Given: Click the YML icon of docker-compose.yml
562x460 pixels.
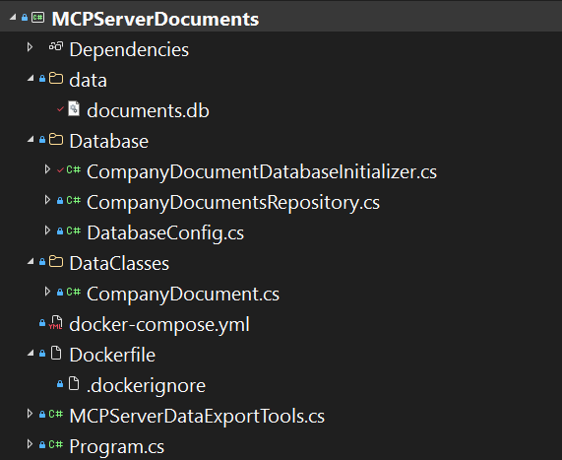Looking at the screenshot, I should [x=55, y=322].
